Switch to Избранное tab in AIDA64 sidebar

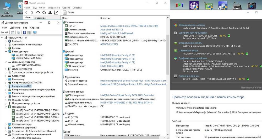pos(40,18)
